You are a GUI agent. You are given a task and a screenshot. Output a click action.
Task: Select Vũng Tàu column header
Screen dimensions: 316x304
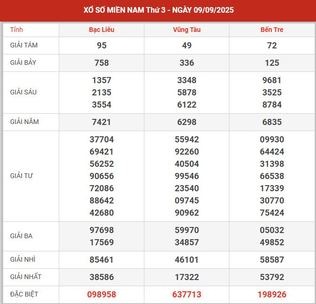(187, 30)
